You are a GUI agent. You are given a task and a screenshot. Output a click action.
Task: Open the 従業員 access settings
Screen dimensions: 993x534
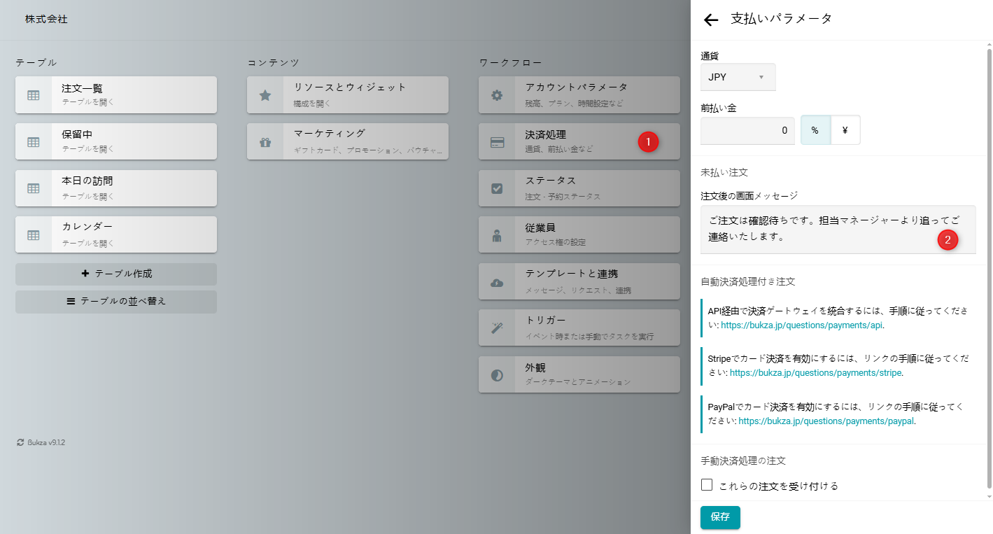click(x=579, y=234)
